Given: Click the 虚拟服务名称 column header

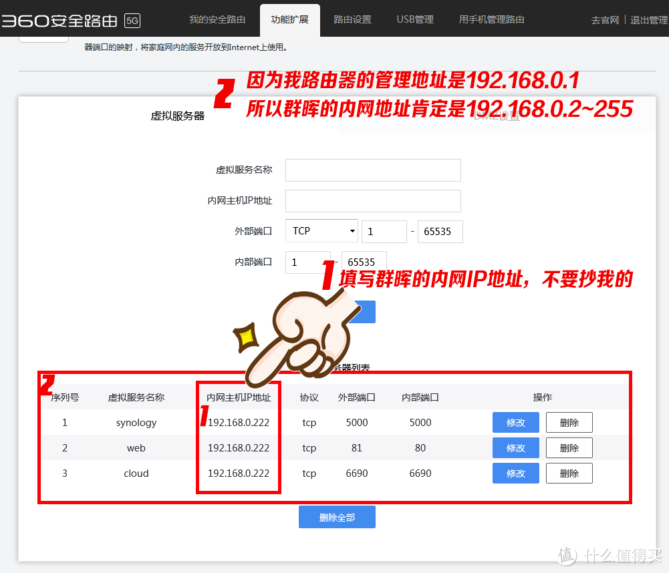Looking at the screenshot, I should [136, 397].
